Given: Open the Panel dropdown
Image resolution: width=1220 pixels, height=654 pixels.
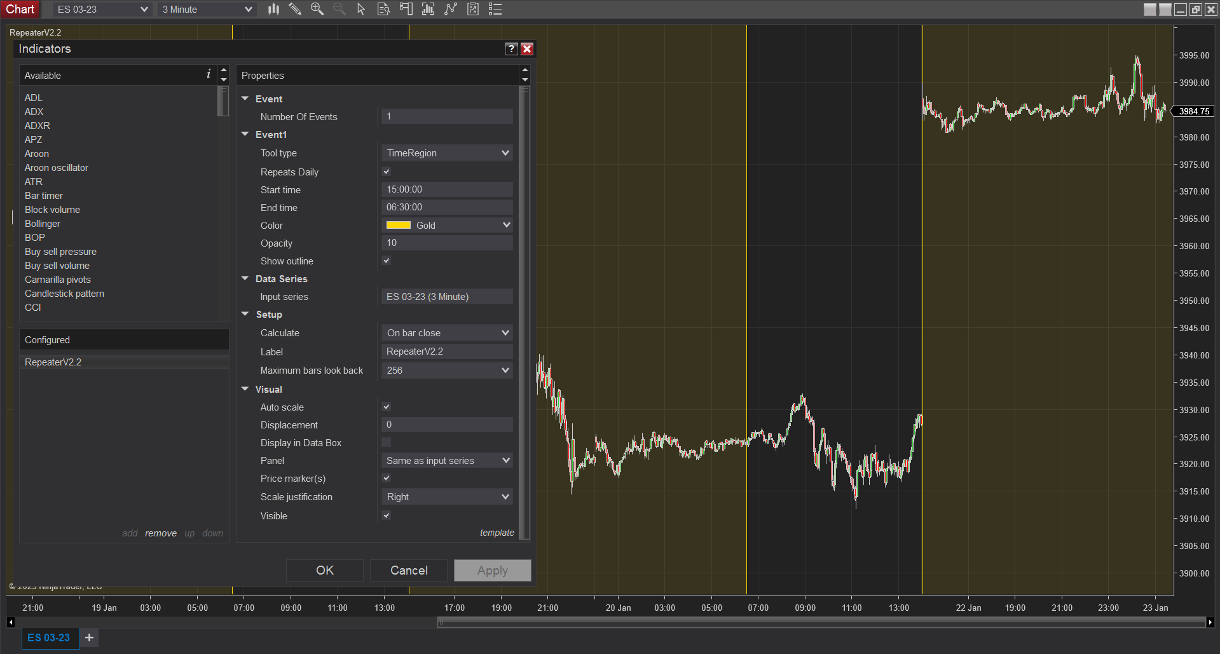Looking at the screenshot, I should point(447,461).
